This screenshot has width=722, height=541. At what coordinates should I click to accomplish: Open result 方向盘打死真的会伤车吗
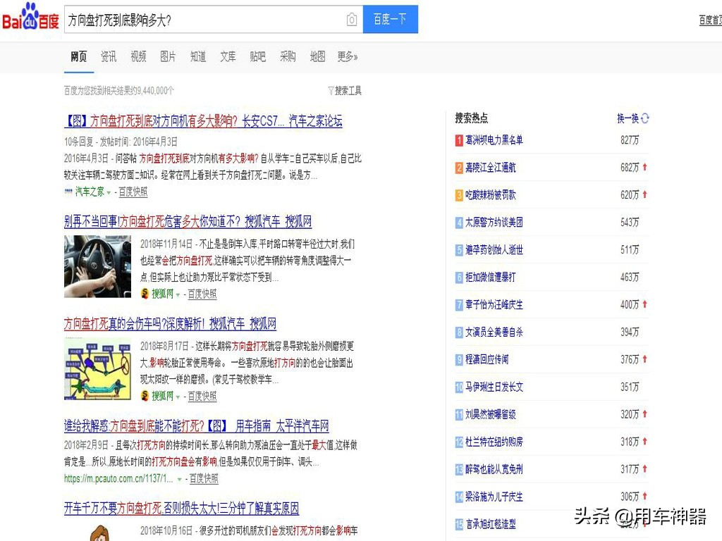[170, 324]
